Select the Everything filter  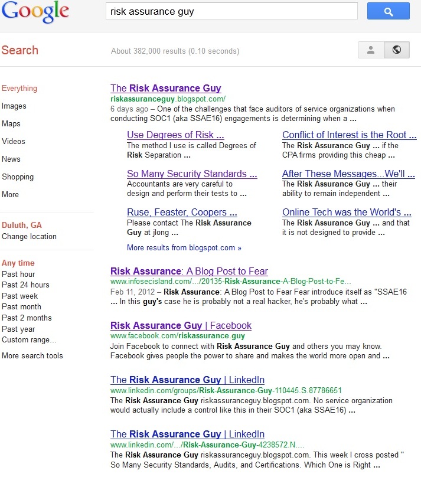tap(19, 88)
